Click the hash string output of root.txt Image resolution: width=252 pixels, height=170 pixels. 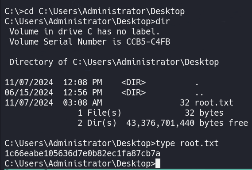pos(82,153)
